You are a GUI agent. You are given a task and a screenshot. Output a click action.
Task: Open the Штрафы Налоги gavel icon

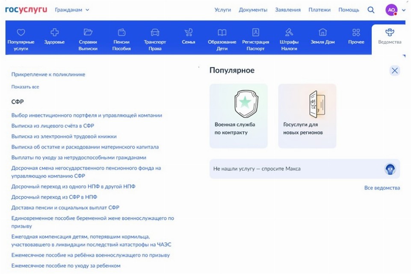coord(289,32)
